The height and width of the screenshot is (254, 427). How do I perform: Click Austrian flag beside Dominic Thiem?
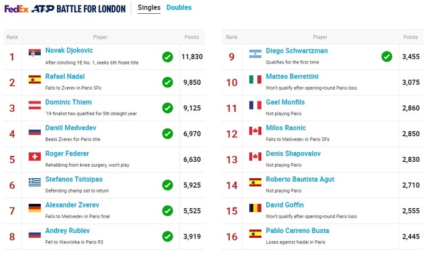(x=35, y=105)
